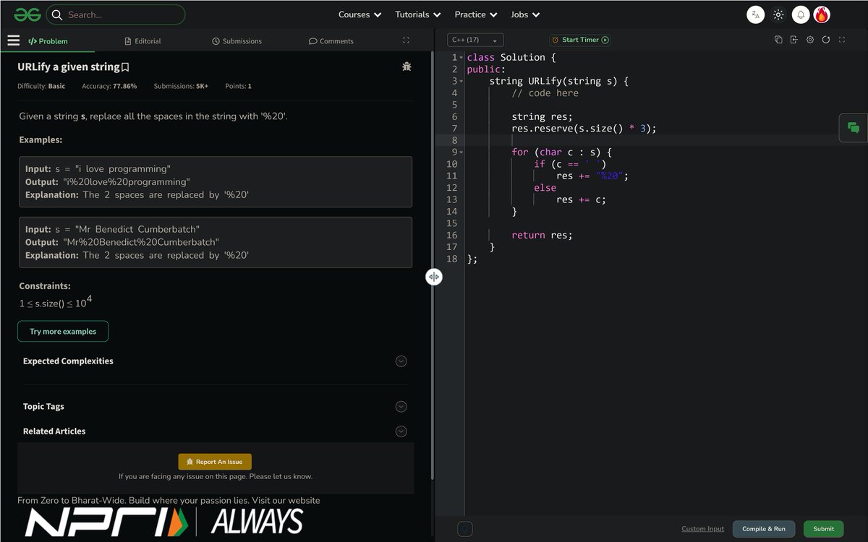
Task: Click the panel splitter handle
Action: pos(433,277)
